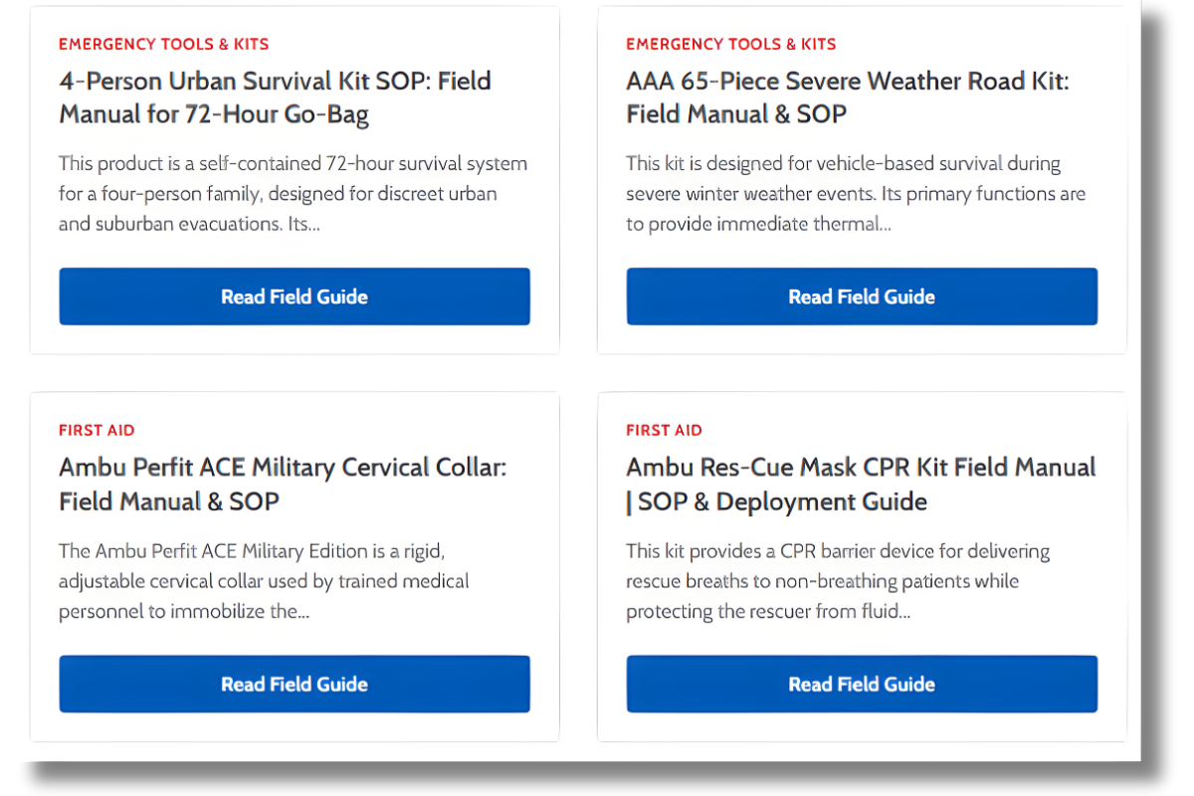
Task: Click "Field Manual & SOP" in the AAA kit title
Action: click(736, 114)
